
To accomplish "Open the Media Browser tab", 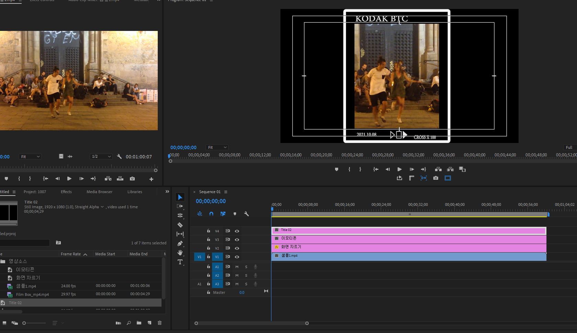I will [99, 192].
